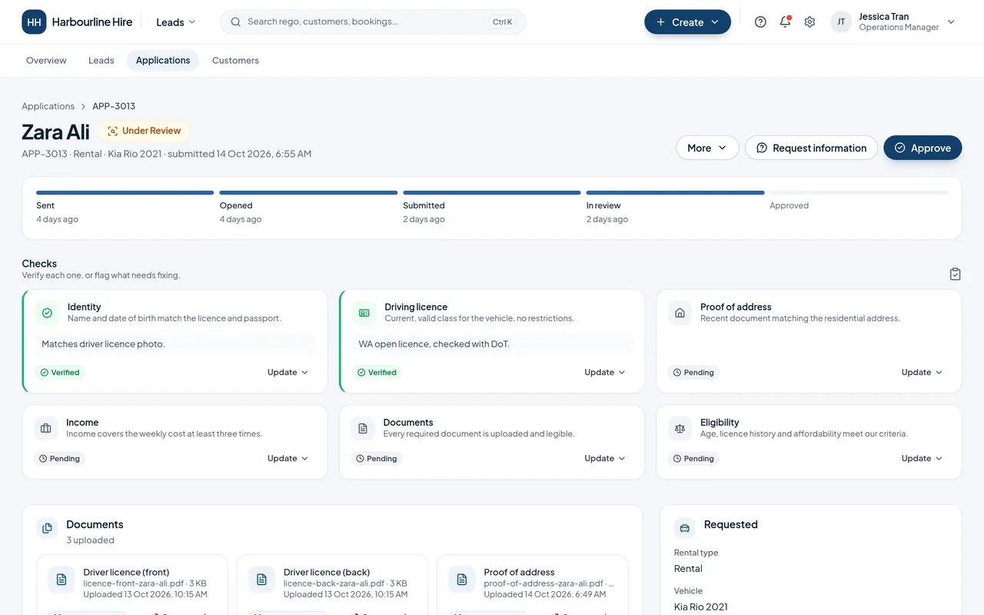Screen dimensions: 984x615
Task: Switch to the Overview tab
Action: (46, 61)
